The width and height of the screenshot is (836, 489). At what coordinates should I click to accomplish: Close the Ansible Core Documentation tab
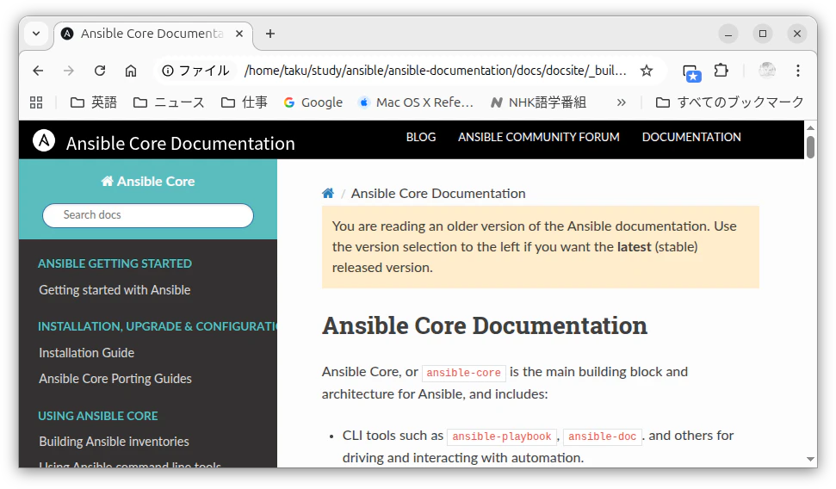tap(239, 34)
